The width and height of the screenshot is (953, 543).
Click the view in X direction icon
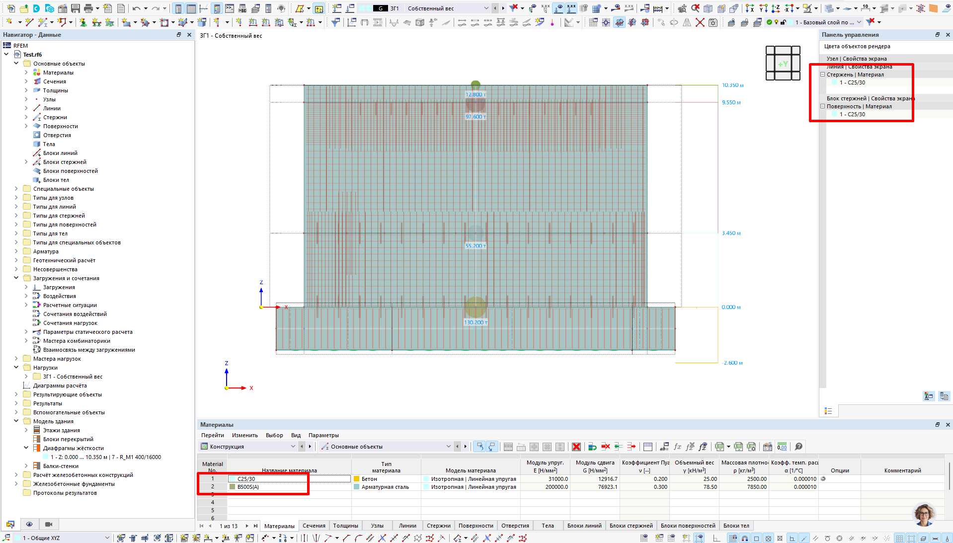pyautogui.click(x=750, y=8)
